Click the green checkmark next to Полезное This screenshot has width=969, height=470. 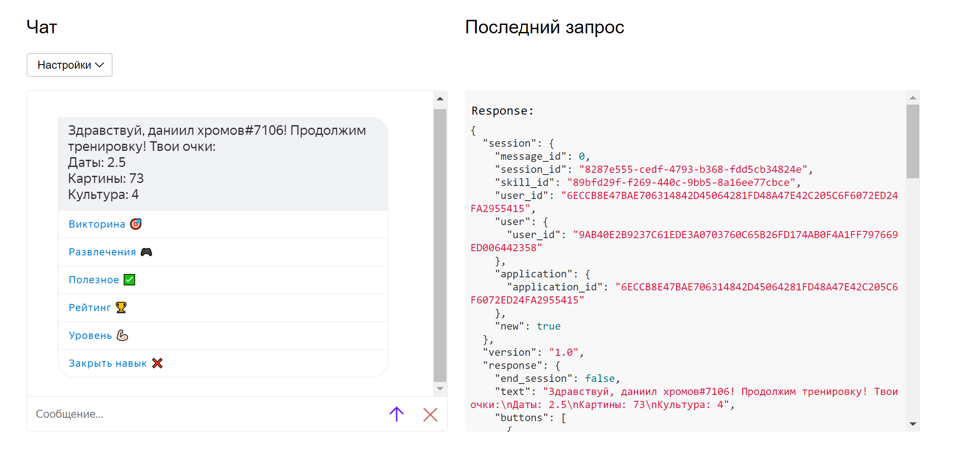tap(129, 280)
